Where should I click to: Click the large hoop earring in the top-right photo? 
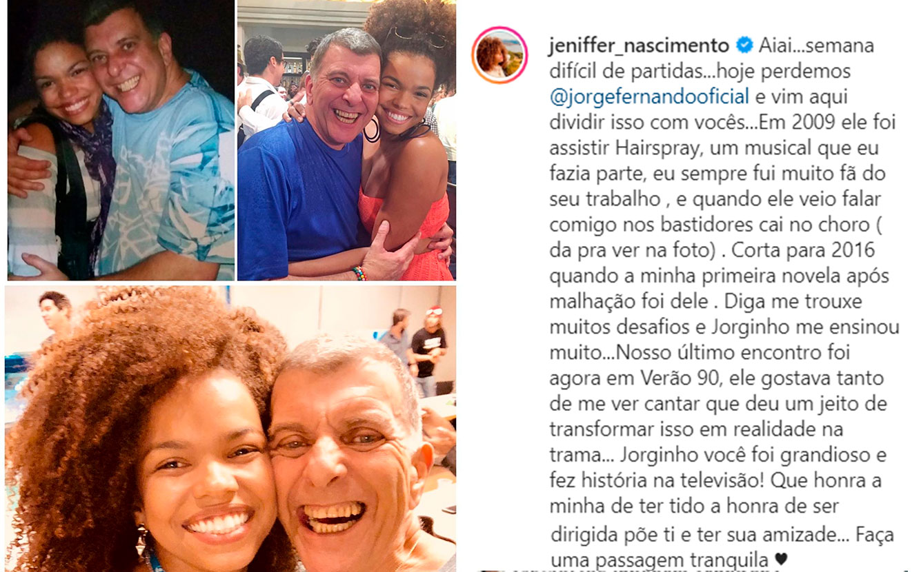(371, 128)
